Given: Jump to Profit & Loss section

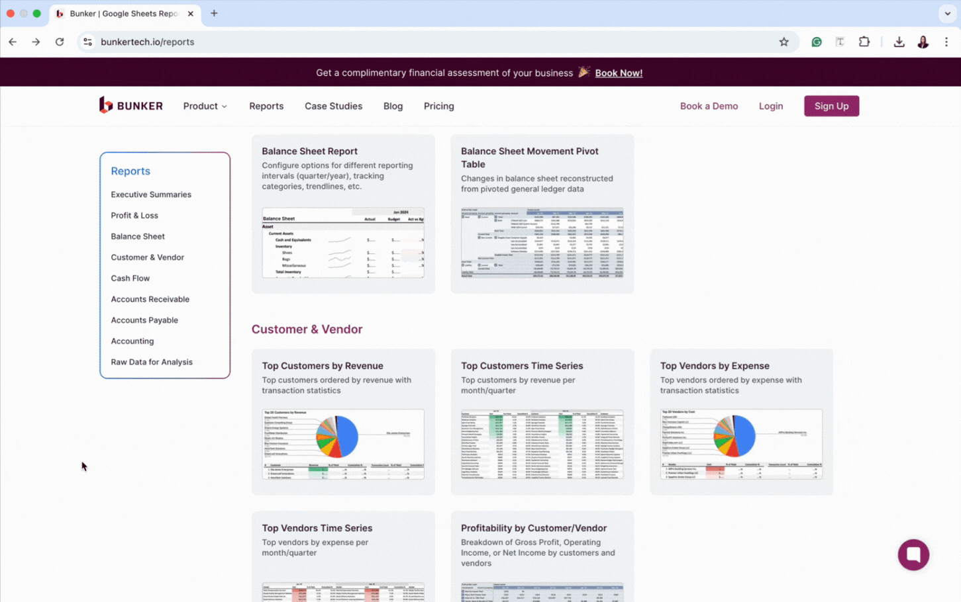Looking at the screenshot, I should [134, 216].
